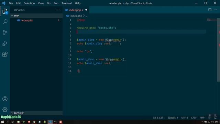The height and width of the screenshot is (124, 220).
Task: Click Ln 4, Col 1 in status bar
Action: click(159, 118)
